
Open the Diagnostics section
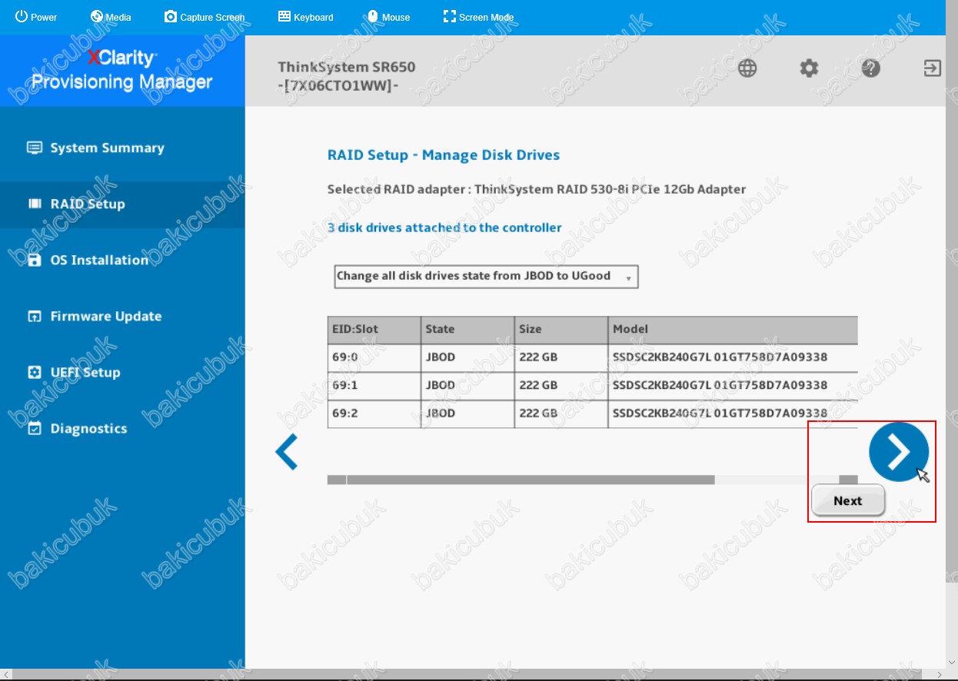point(122,429)
